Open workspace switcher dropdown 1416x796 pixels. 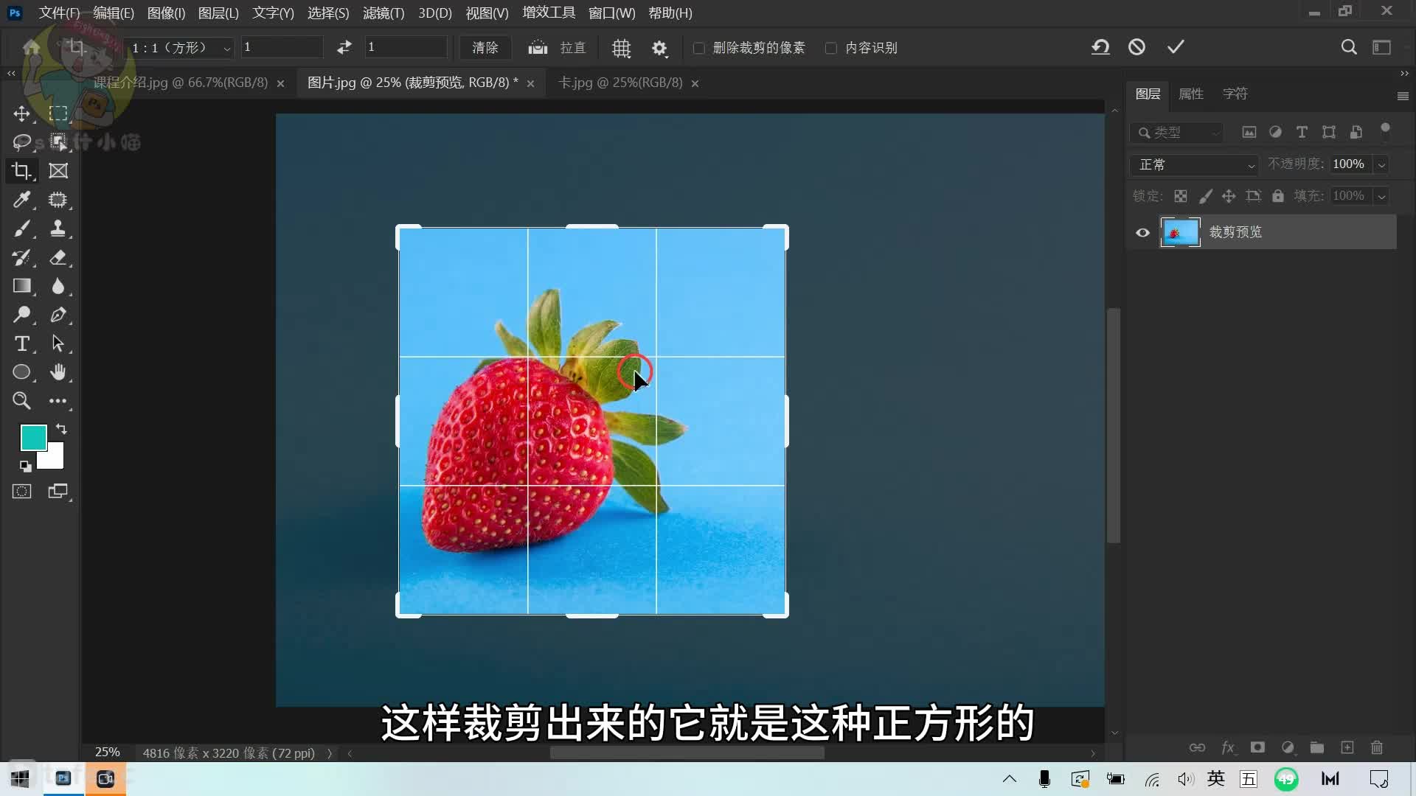click(1381, 47)
